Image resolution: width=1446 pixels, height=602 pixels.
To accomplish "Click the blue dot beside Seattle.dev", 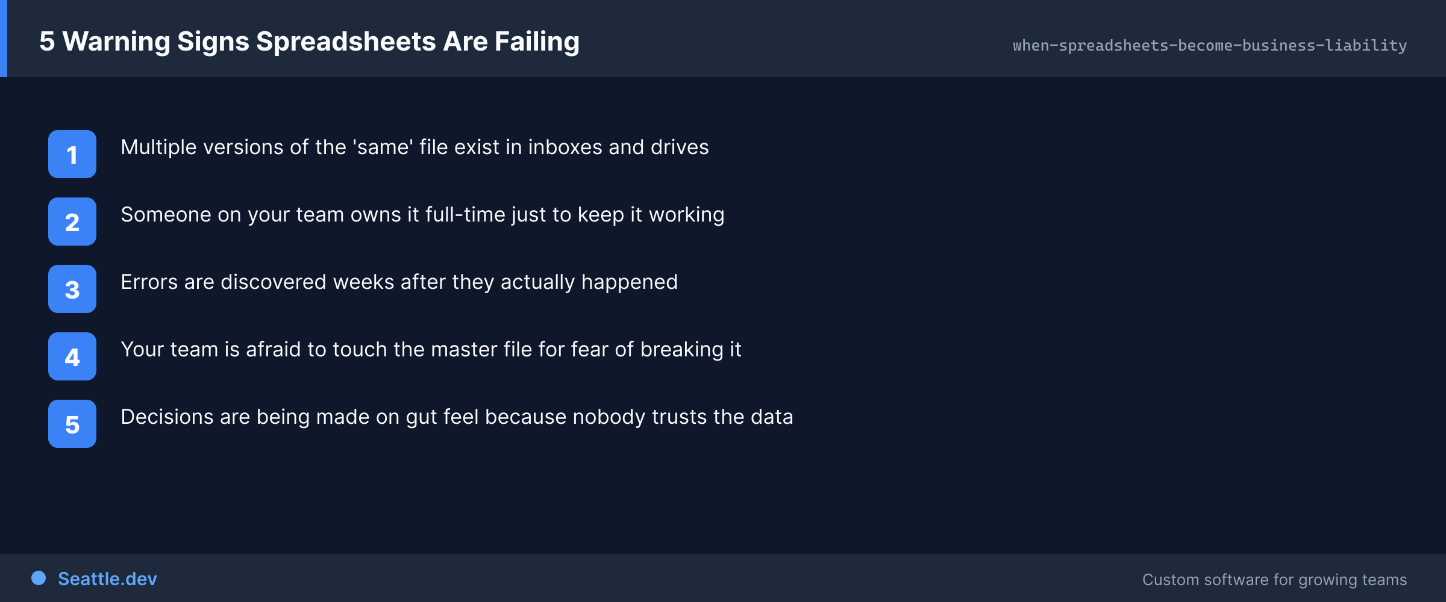I will pos(39,578).
